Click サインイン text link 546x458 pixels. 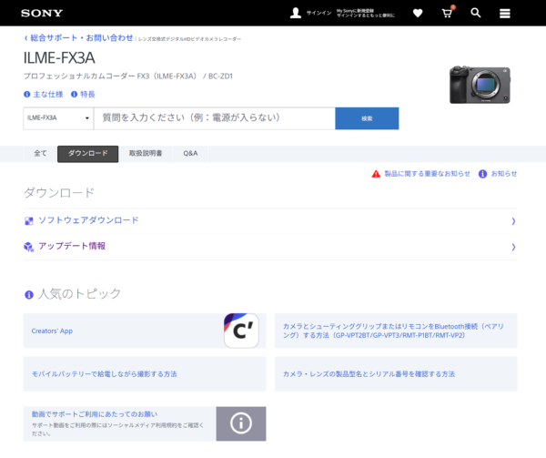pyautogui.click(x=318, y=13)
